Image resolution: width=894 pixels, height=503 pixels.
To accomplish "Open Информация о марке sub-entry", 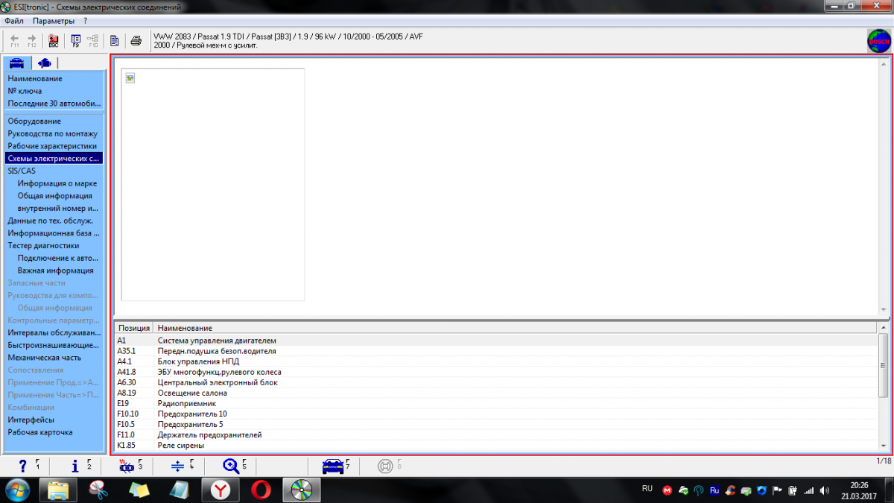I will 57,183.
